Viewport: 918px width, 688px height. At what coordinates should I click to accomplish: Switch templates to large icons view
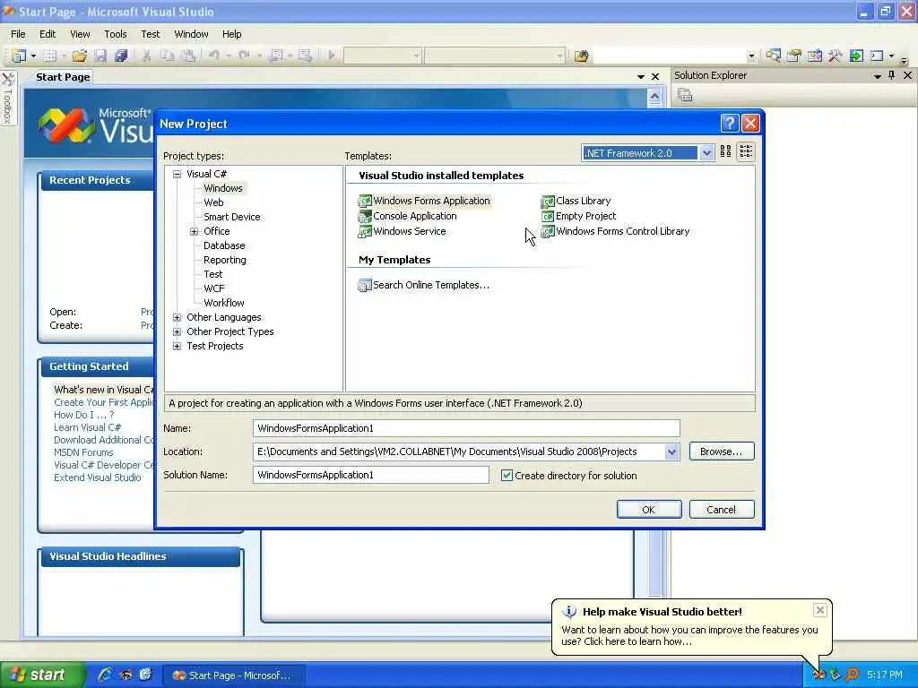coord(725,151)
